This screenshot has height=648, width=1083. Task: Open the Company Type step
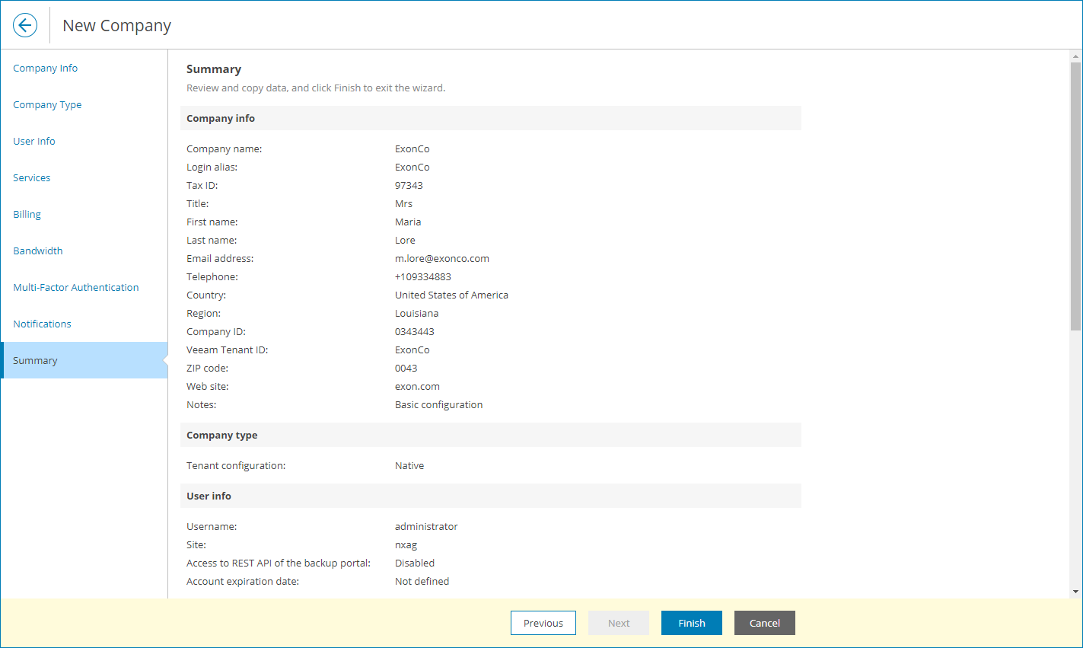pos(47,104)
